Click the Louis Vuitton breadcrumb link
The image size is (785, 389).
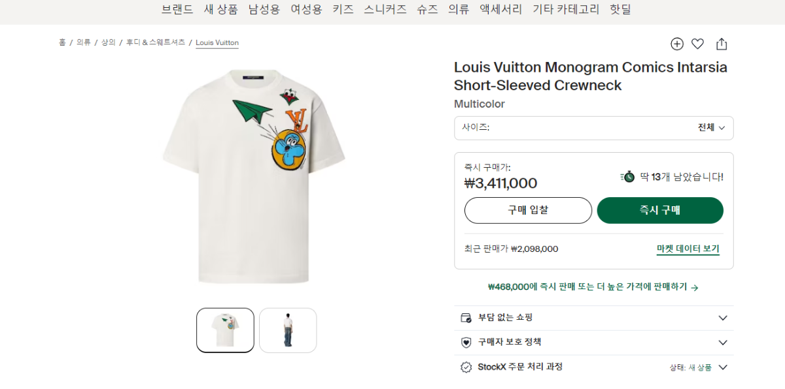pos(217,43)
